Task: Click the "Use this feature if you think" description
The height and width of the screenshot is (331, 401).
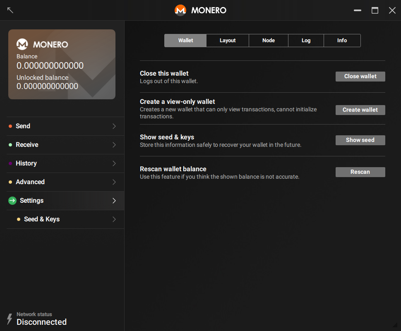Action: pos(219,177)
